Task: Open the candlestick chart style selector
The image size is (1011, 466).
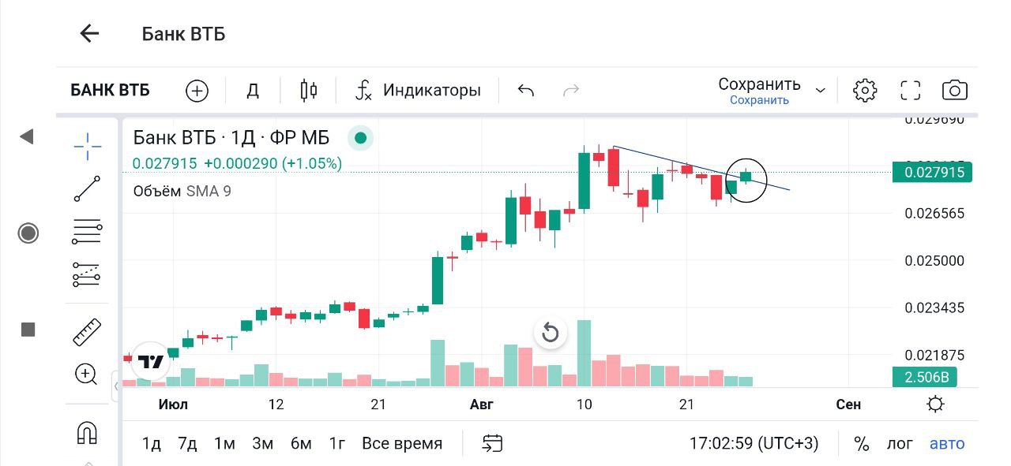Action: point(309,91)
